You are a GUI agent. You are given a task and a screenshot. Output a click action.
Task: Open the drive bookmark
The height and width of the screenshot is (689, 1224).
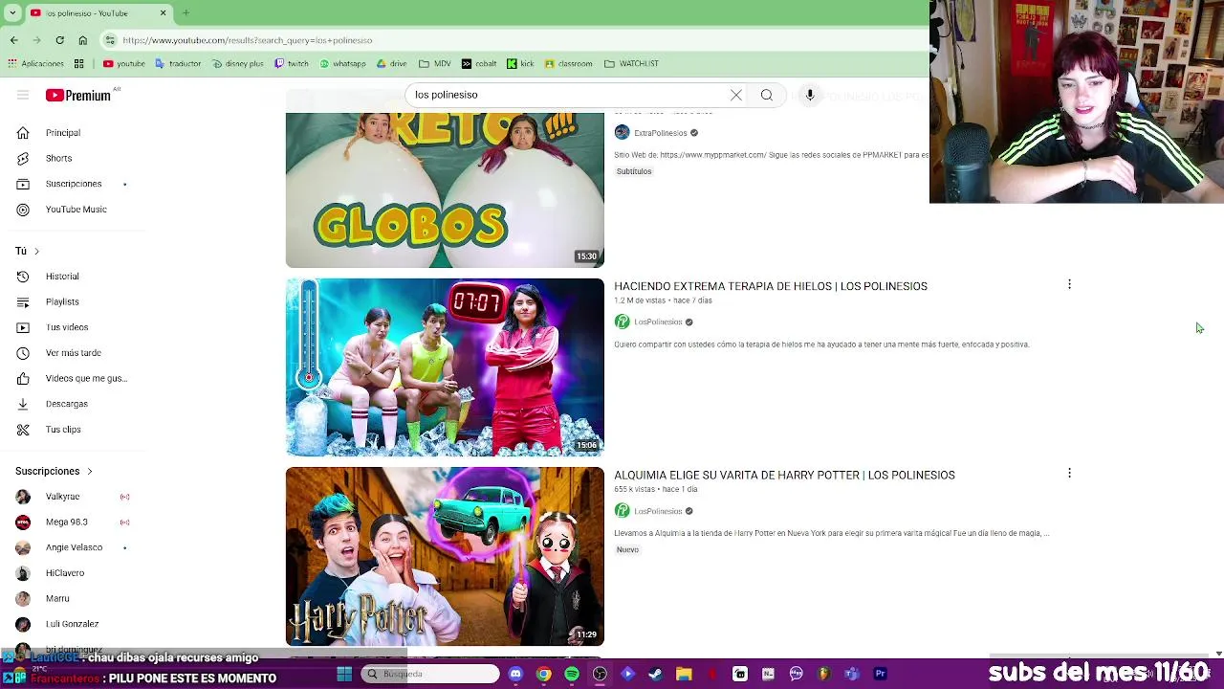point(392,63)
